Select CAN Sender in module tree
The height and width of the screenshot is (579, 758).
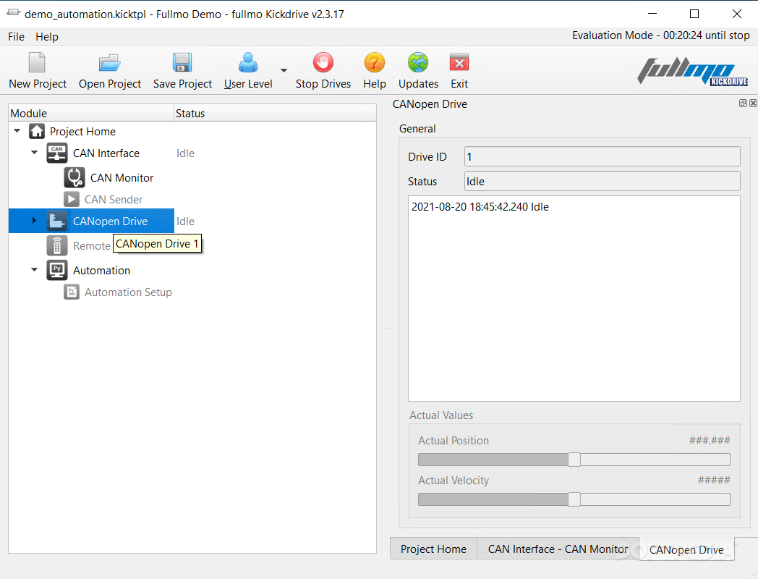tap(114, 200)
